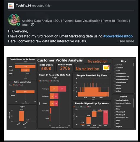Click the orange Male funnel bar
The image size is (140, 142).
point(25,67)
